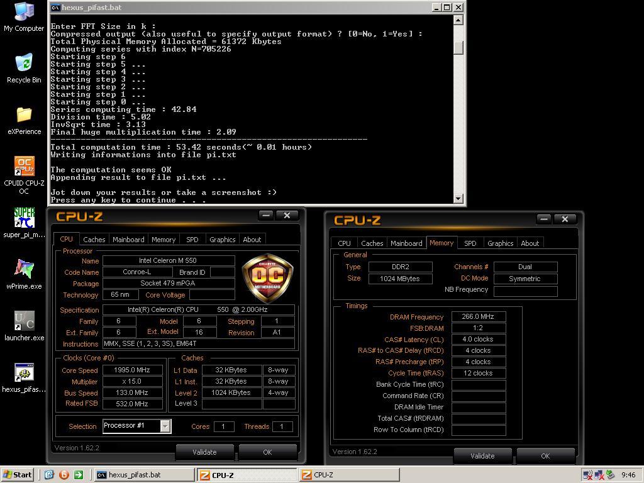Image resolution: width=644 pixels, height=483 pixels.
Task: Open hexus_pifast desktop shortcut
Action: pos(25,378)
